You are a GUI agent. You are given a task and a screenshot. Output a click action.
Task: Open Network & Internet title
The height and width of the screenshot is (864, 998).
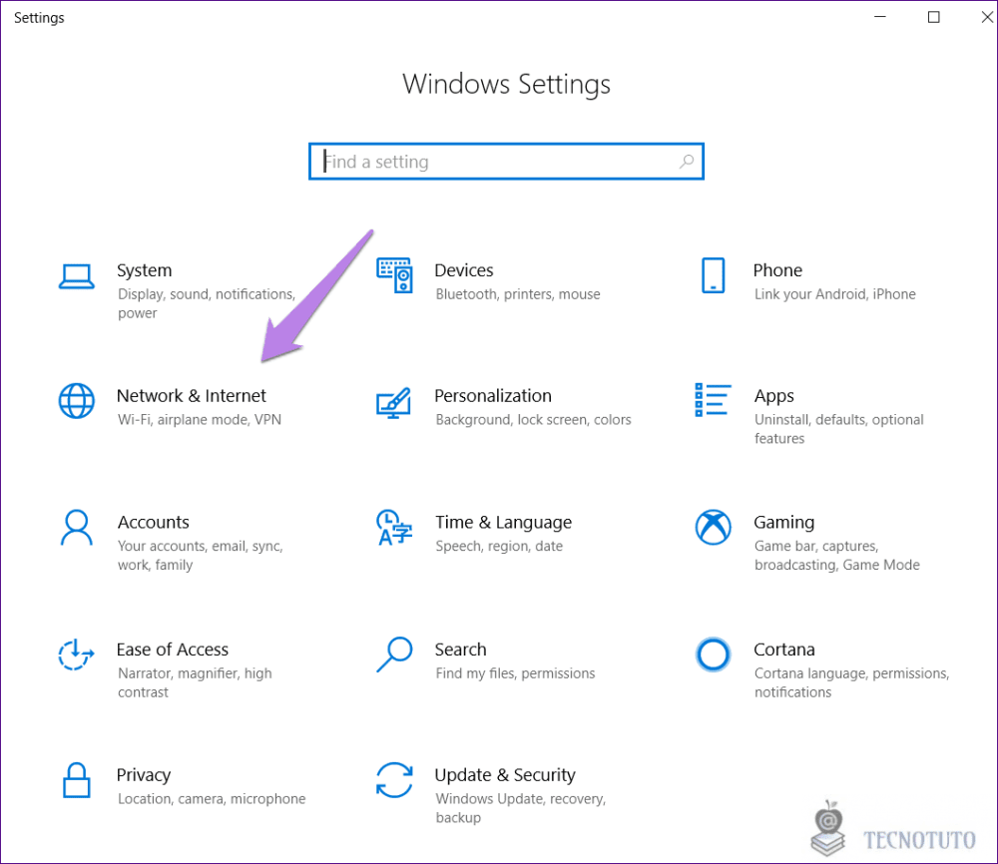pyautogui.click(x=192, y=396)
